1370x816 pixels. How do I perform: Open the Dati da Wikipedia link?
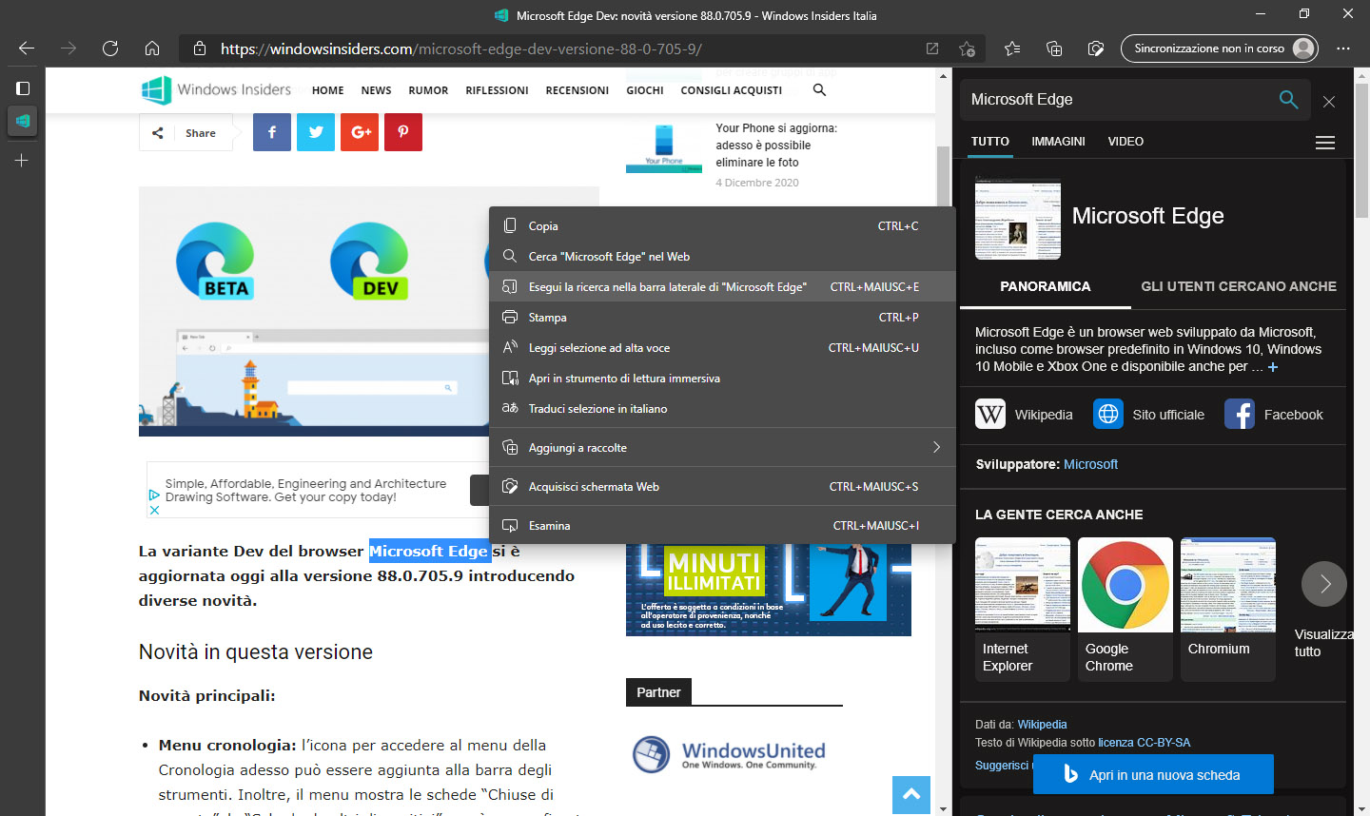pyautogui.click(x=1042, y=725)
